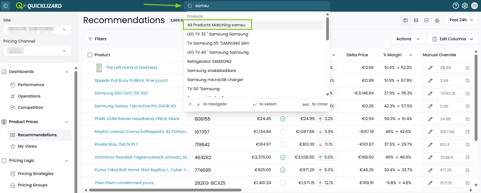The height and width of the screenshot is (193, 481).
Task: Click the approved checkmark for PEARL iZUMi Headband
Action: [x=283, y=119]
